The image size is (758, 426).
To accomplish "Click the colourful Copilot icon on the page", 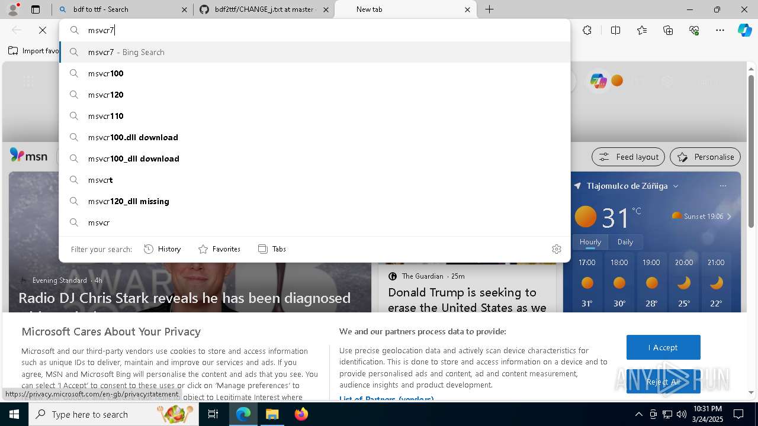I will (x=598, y=81).
